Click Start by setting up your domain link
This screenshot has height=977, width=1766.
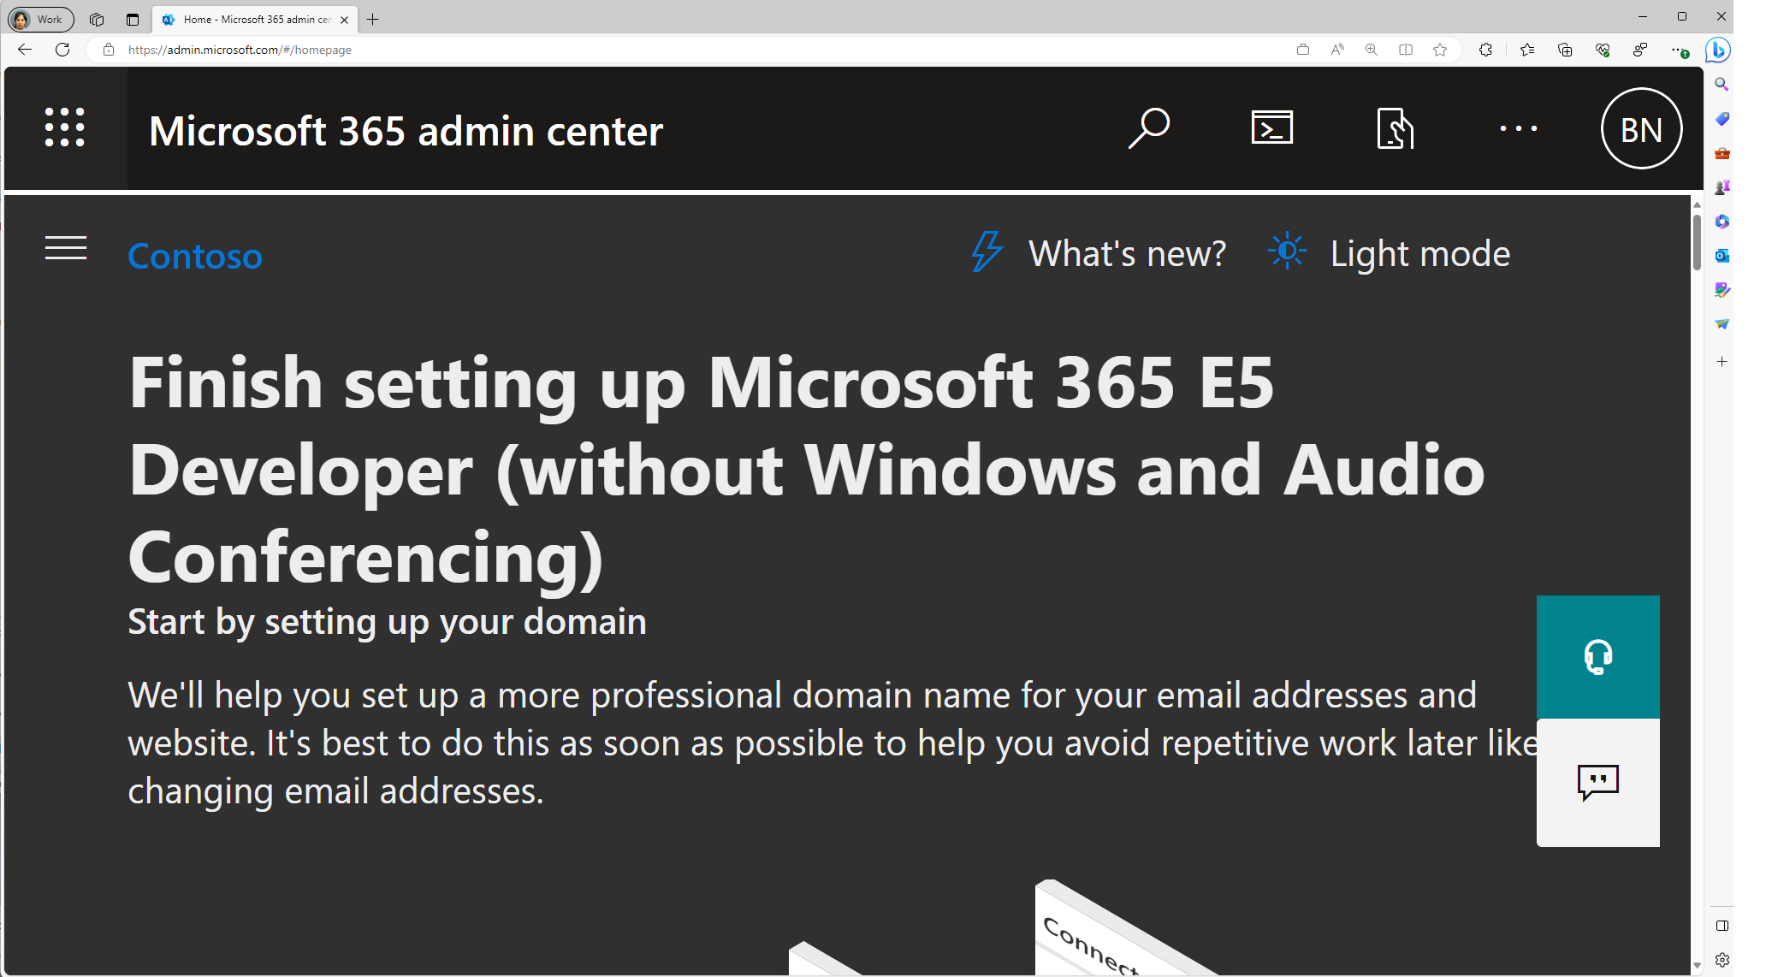pyautogui.click(x=388, y=624)
